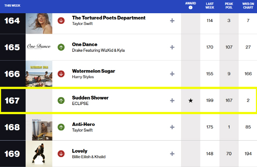The image size is (257, 167).
Task: Open the Anti-Hero song title
Action: pos(83,124)
